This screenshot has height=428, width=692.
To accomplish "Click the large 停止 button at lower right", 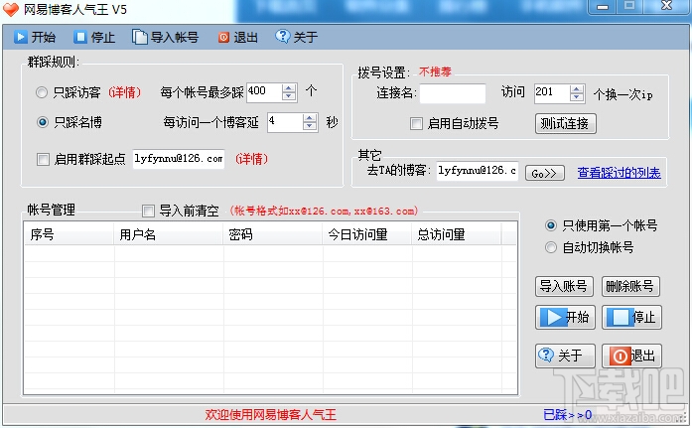I will tap(631, 317).
